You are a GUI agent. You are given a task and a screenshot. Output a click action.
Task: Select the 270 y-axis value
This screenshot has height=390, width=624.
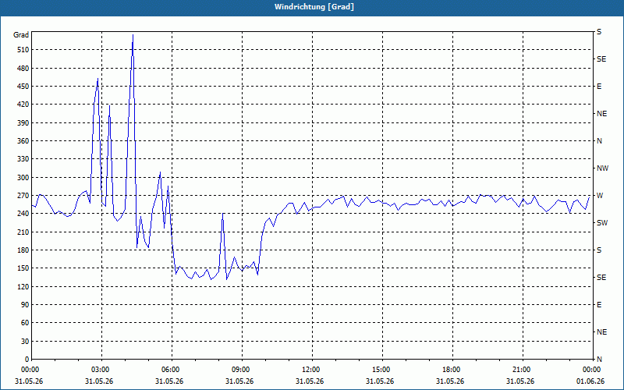(x=23, y=196)
